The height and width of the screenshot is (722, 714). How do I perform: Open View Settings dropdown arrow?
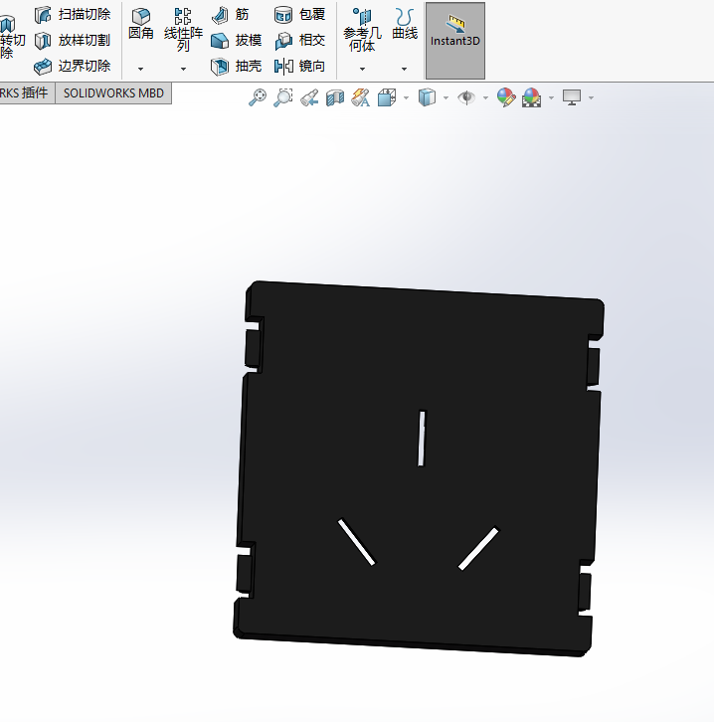click(591, 97)
